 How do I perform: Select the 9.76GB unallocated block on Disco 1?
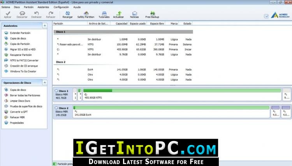click(287, 94)
